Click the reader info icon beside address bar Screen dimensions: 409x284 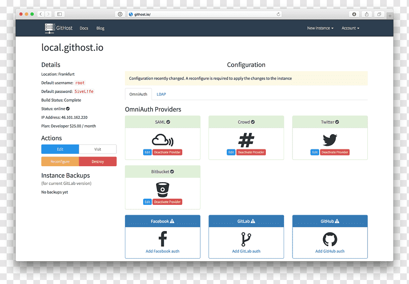click(120, 14)
